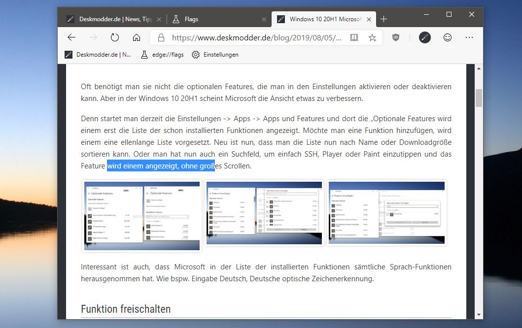Reload the current page
Image resolution: width=522 pixels, height=328 pixels.
click(x=114, y=37)
